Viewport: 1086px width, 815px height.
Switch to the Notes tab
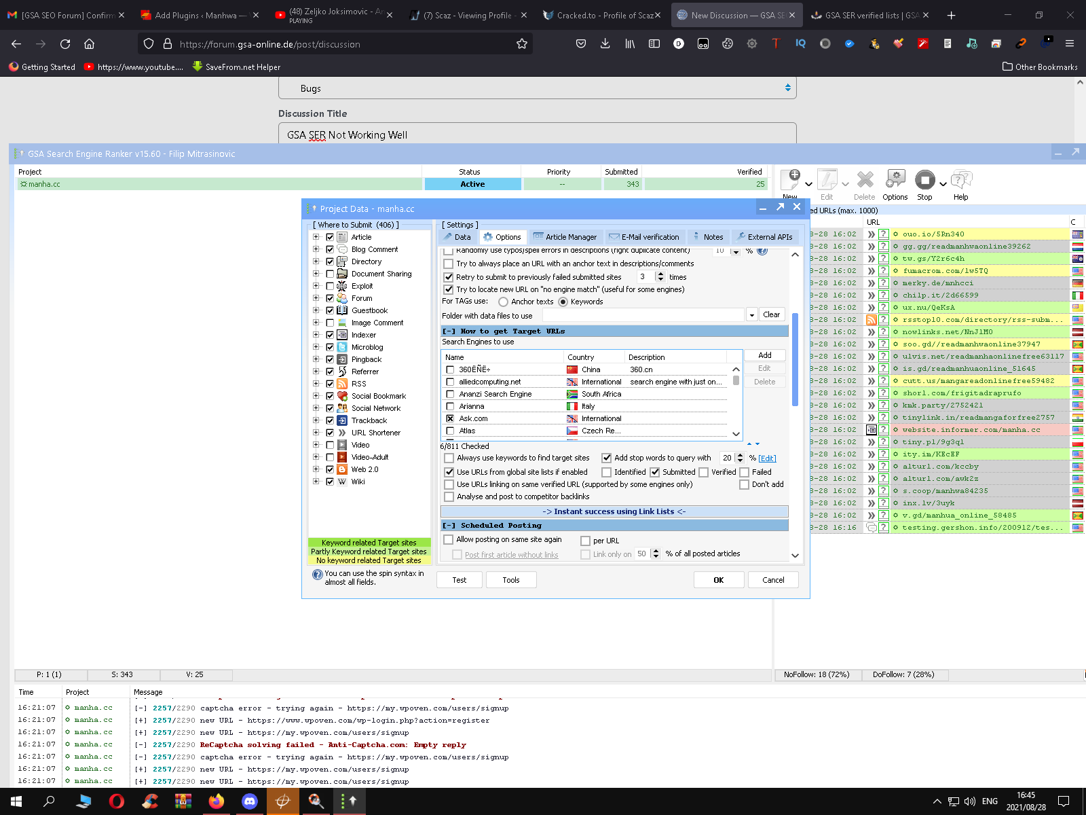(x=707, y=237)
